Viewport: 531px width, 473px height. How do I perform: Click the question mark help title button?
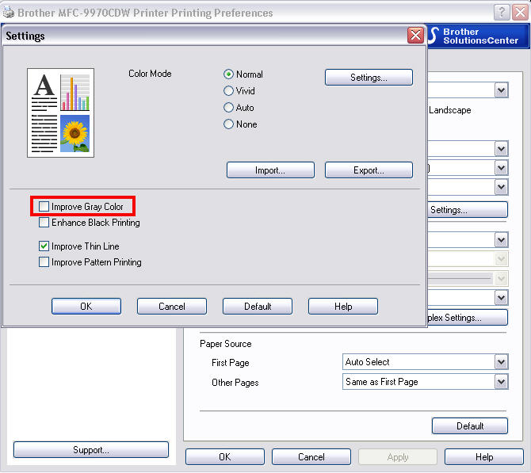500,13
